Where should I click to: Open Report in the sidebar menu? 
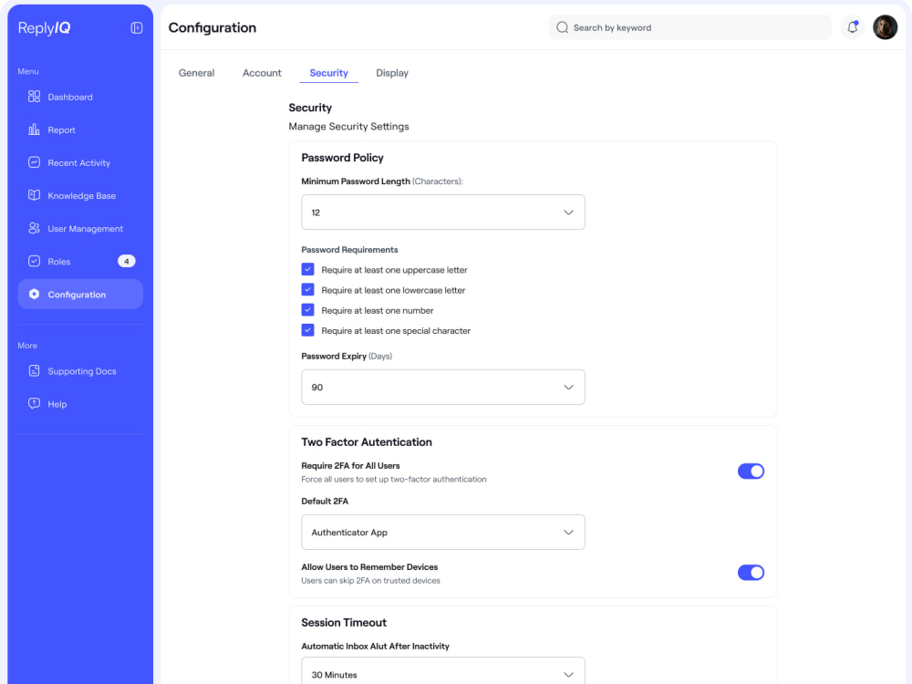click(80, 130)
